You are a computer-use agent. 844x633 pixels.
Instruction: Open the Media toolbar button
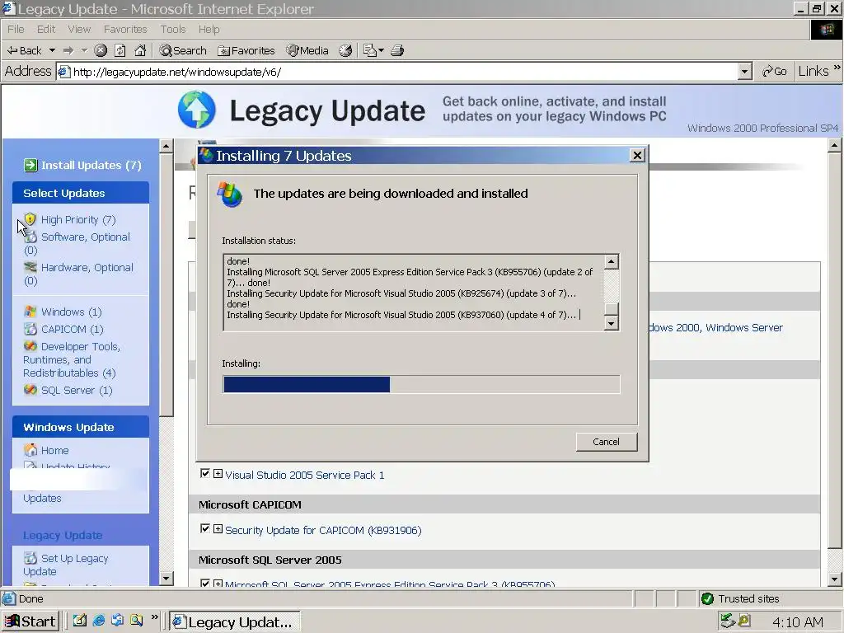(x=307, y=50)
